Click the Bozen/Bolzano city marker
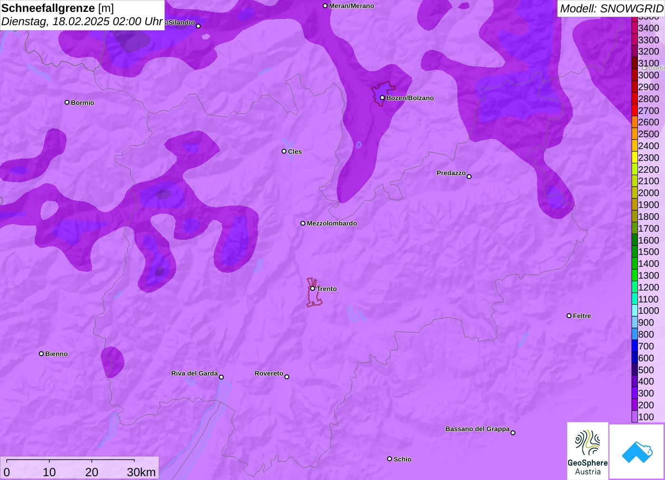Screen dimensions: 665x480 382,98
